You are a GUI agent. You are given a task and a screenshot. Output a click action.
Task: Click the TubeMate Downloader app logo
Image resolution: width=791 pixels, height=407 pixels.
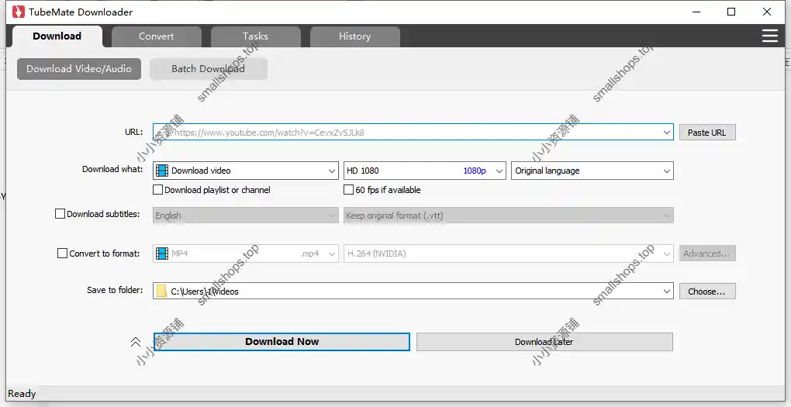coord(19,12)
